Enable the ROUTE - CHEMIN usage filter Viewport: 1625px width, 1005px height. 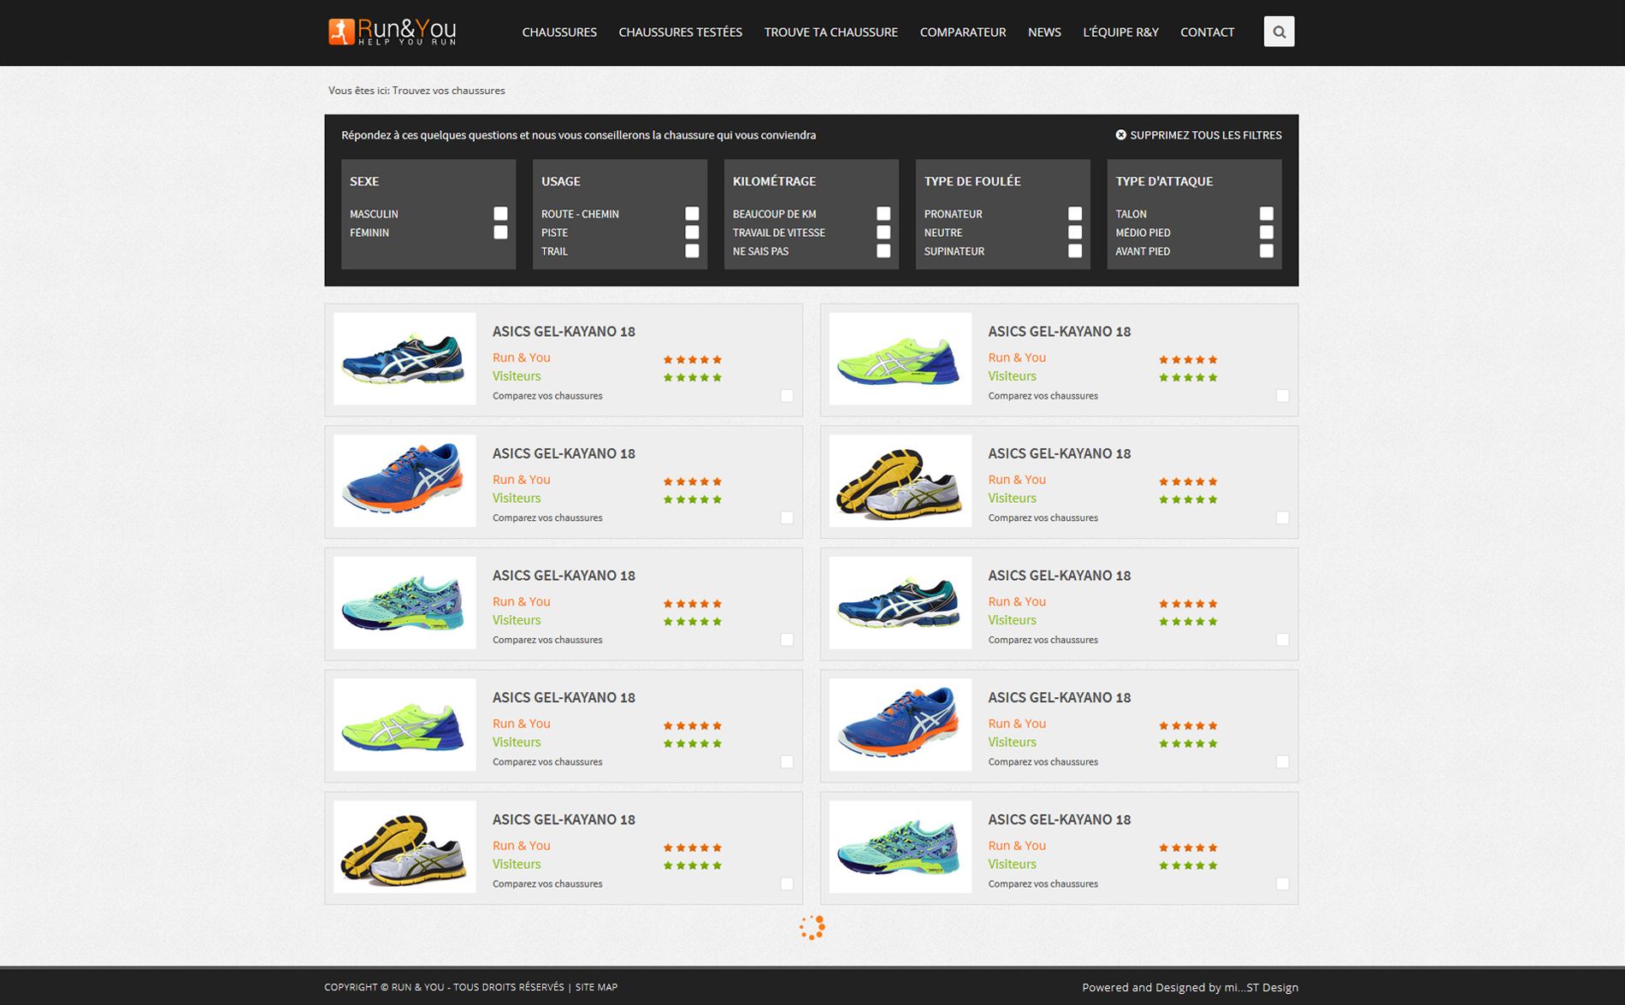pyautogui.click(x=692, y=214)
